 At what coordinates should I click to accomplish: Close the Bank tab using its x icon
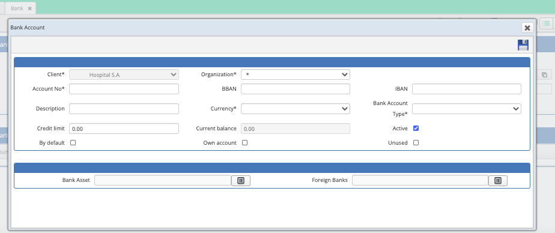pos(30,8)
